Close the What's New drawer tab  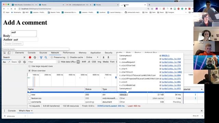(32, 111)
